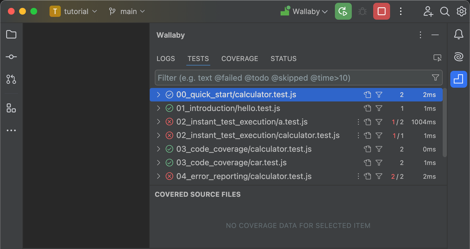
Task: Click the Debug bug icon
Action: pyautogui.click(x=362, y=11)
